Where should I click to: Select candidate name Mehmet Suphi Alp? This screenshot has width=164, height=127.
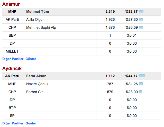[41, 27]
